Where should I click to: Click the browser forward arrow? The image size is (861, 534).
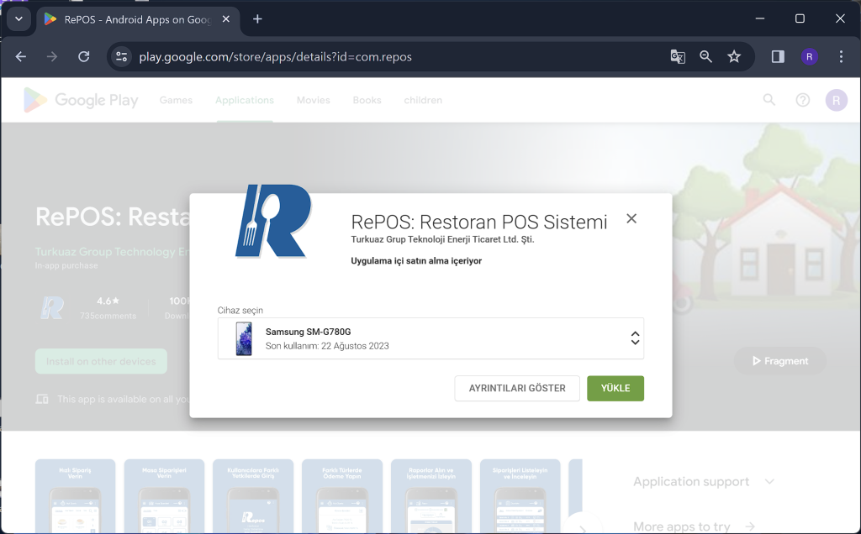[x=52, y=56]
